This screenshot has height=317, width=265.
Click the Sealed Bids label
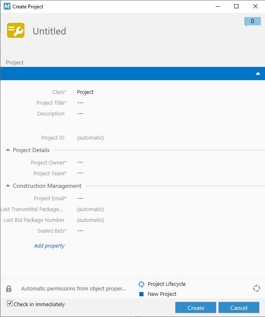click(52, 231)
